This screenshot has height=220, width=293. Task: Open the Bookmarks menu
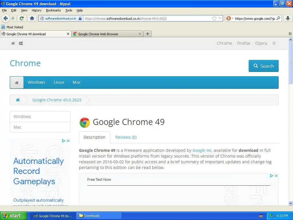[x=54, y=10]
